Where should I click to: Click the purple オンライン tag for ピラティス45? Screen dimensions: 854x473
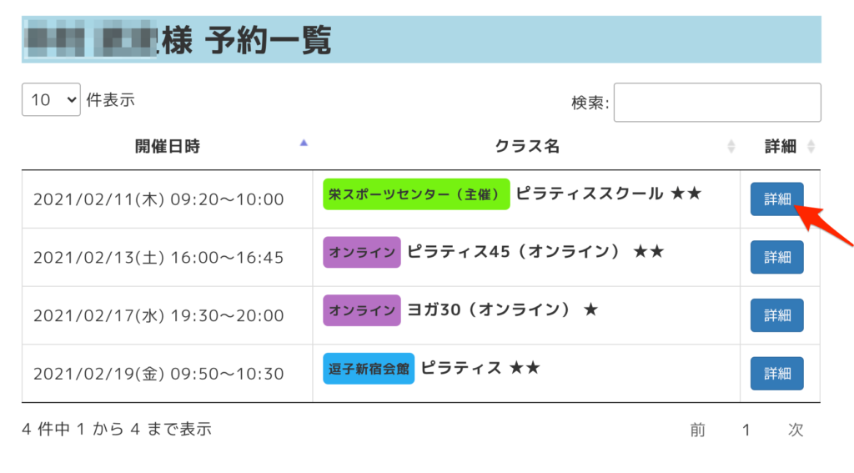coord(362,252)
